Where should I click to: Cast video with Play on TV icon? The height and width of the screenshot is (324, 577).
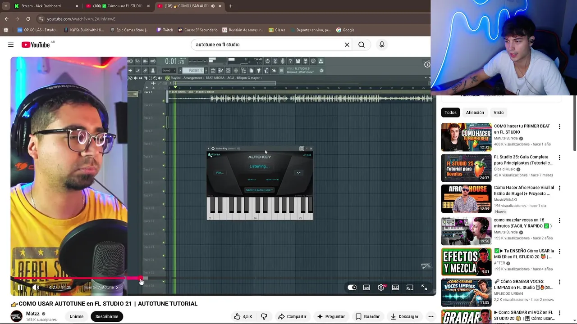(410, 288)
